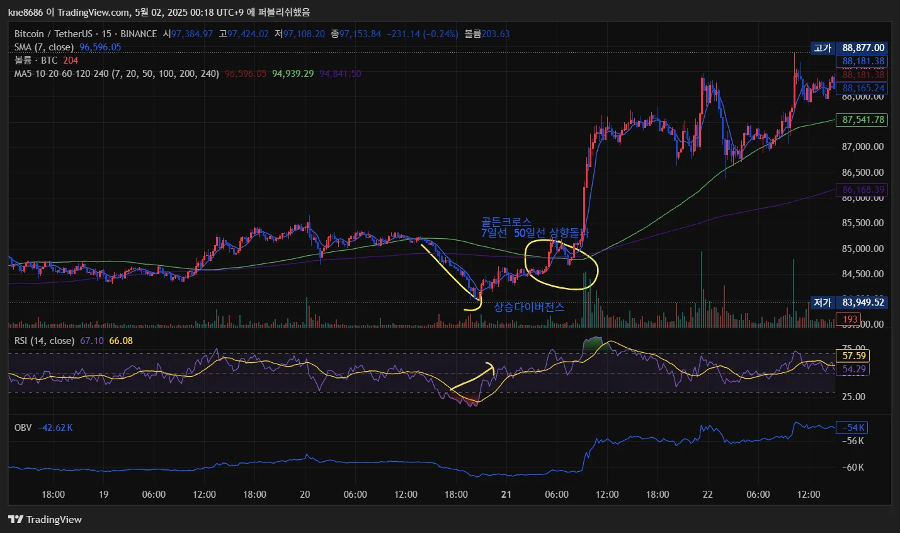
Task: Select the SMA (7, close) indicator legend
Action: (44, 47)
